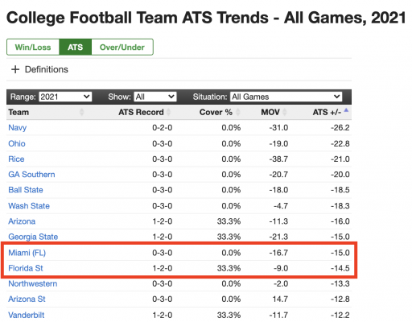The height and width of the screenshot is (322, 412).
Task: Open the Situation All Games dropdown
Action: pyautogui.click(x=286, y=97)
